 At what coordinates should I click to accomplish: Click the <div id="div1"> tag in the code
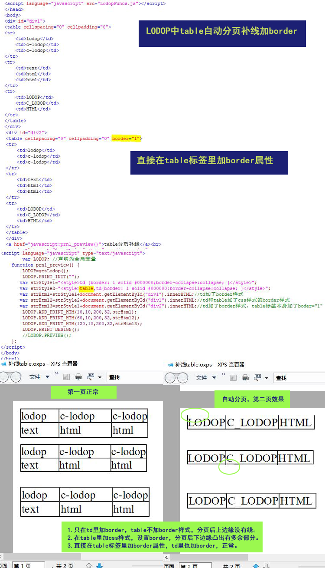25,21
